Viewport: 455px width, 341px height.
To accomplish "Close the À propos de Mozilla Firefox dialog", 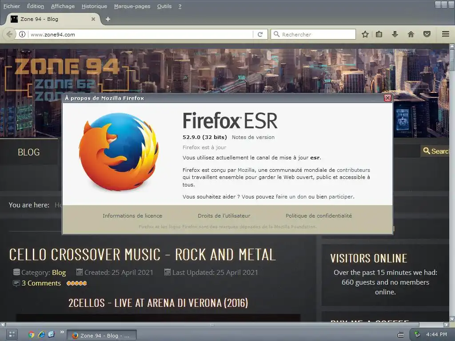I will [x=387, y=98].
